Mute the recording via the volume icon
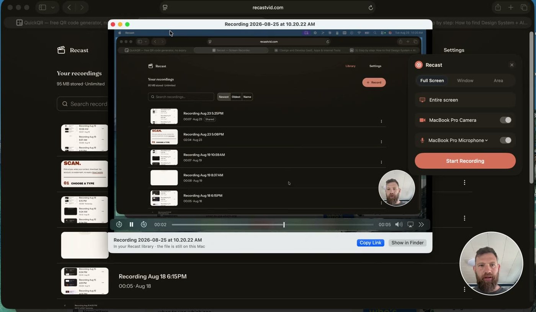Viewport: 536px width, 312px height. click(x=399, y=224)
